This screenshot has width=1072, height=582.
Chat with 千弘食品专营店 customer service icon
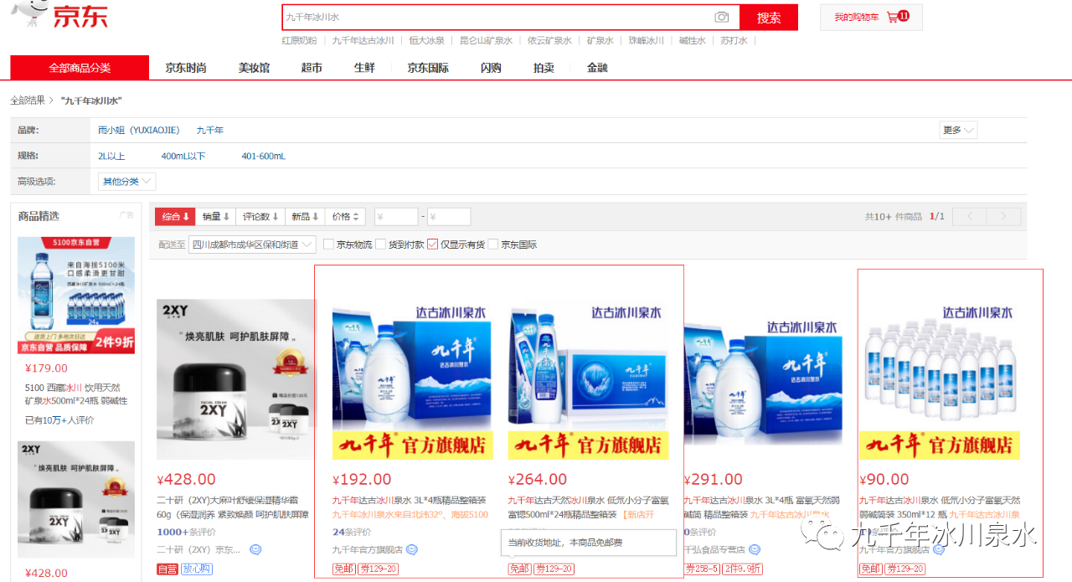click(755, 550)
